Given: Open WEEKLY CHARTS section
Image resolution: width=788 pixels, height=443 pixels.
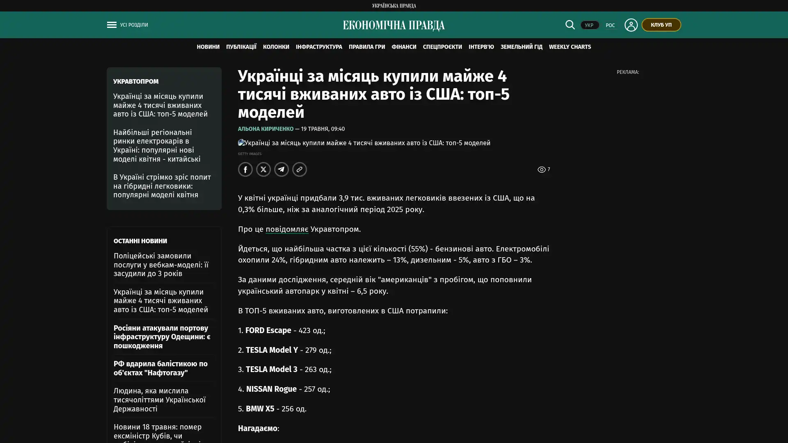Looking at the screenshot, I should point(570,47).
